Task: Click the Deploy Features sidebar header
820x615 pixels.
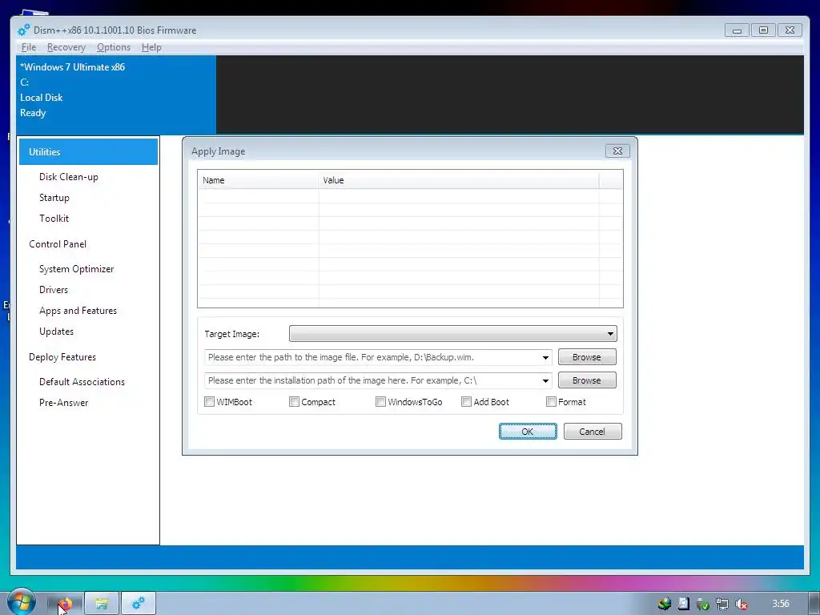Action: (62, 357)
